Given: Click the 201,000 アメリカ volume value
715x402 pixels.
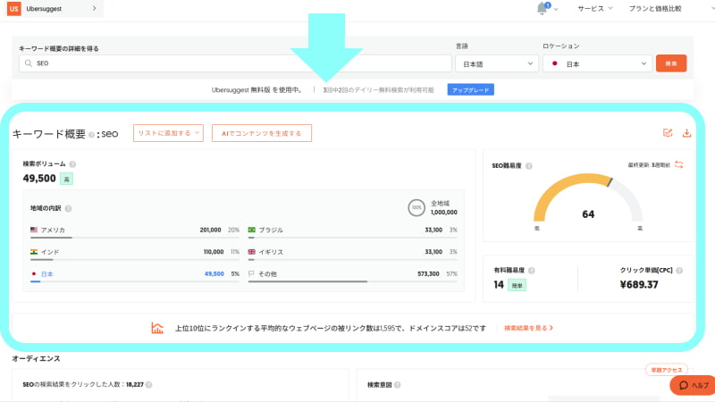Looking at the screenshot, I should point(210,230).
